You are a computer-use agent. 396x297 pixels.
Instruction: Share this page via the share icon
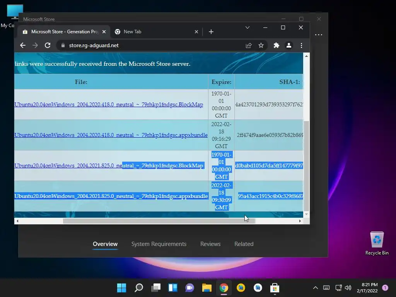point(249,46)
